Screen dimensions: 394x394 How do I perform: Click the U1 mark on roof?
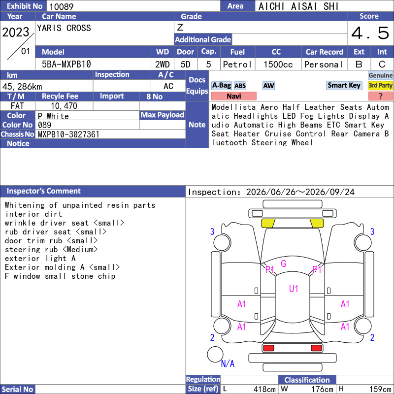pyautogui.click(x=294, y=289)
